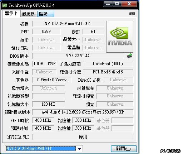The image size is (183, 154).
Task: Click the camera screenshot icon
Action: pyautogui.click(x=132, y=14)
